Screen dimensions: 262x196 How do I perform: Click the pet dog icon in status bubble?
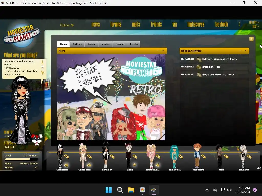tap(43, 72)
